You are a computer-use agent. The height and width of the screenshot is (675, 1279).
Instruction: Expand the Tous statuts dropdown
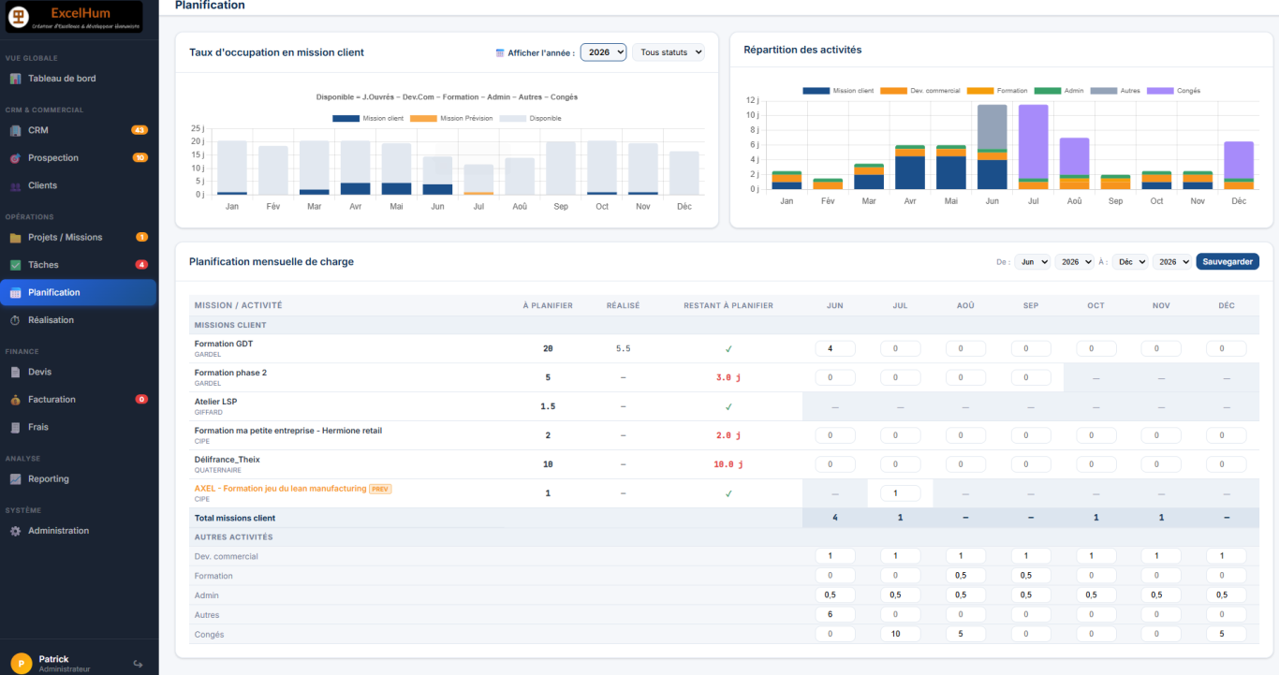tap(669, 52)
